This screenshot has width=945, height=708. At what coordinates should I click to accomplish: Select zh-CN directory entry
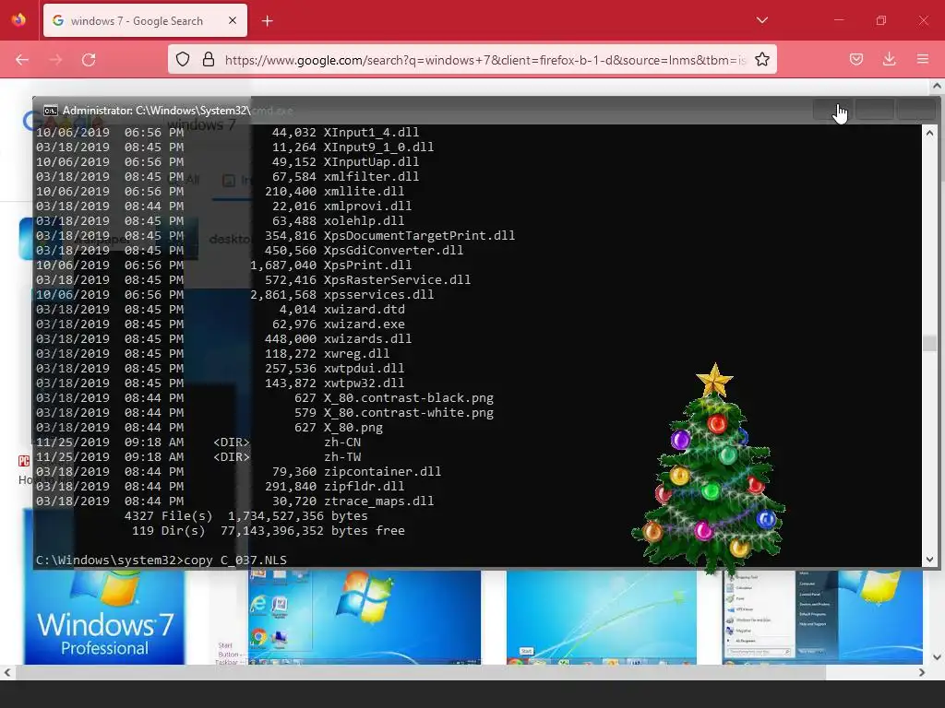(x=342, y=442)
